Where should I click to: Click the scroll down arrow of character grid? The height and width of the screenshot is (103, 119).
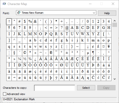pos(114,79)
